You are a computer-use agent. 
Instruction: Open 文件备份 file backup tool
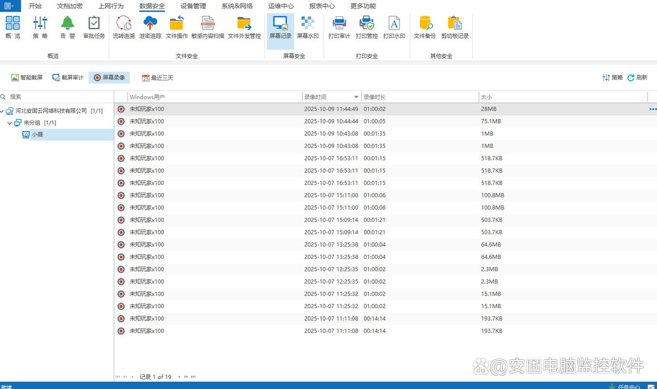click(x=425, y=27)
